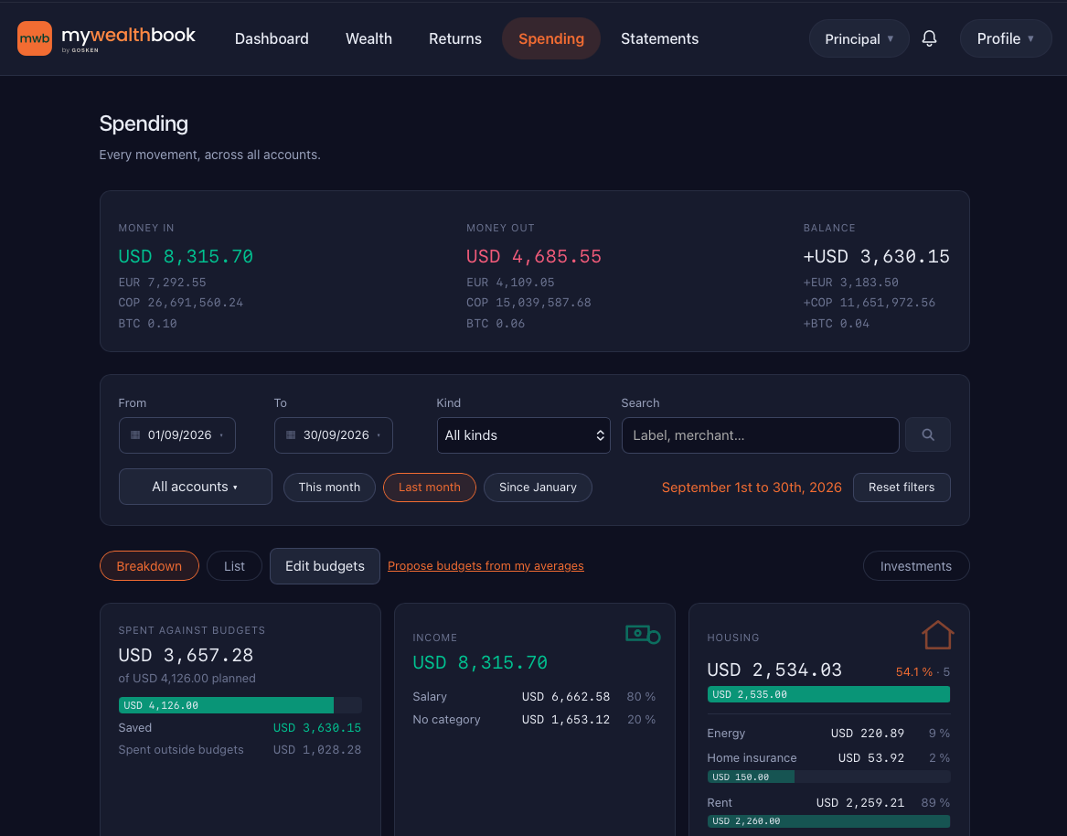Click the Income banknote icon

click(643, 635)
